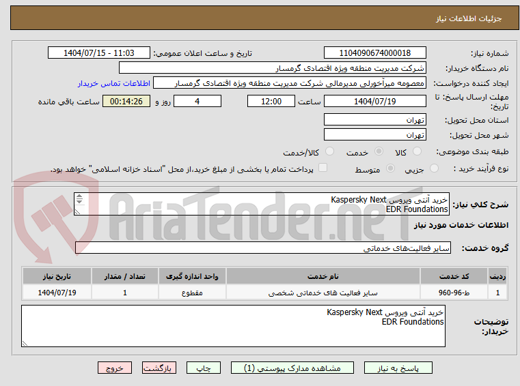The height and width of the screenshot is (386, 520).
Task: Click the table cell date 1404/07/19
Action: (x=57, y=293)
